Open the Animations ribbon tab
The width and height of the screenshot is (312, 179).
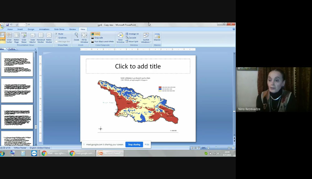coord(44,29)
